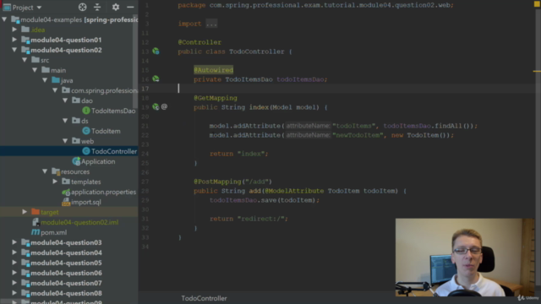Click the @PostMapping("/add") annotation
The image size is (541, 304).
tap(232, 182)
